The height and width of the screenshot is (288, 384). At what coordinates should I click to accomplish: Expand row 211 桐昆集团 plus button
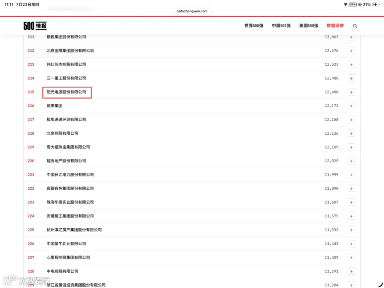point(351,37)
